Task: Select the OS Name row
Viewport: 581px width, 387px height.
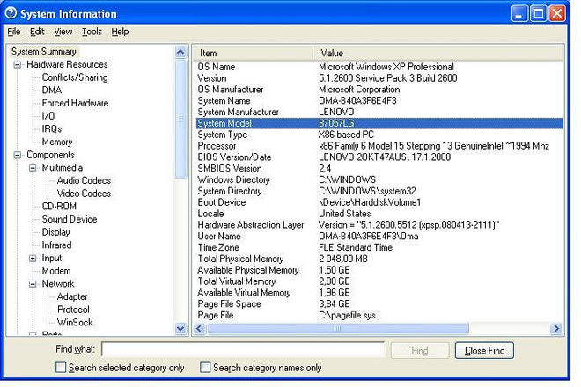Action: 379,67
